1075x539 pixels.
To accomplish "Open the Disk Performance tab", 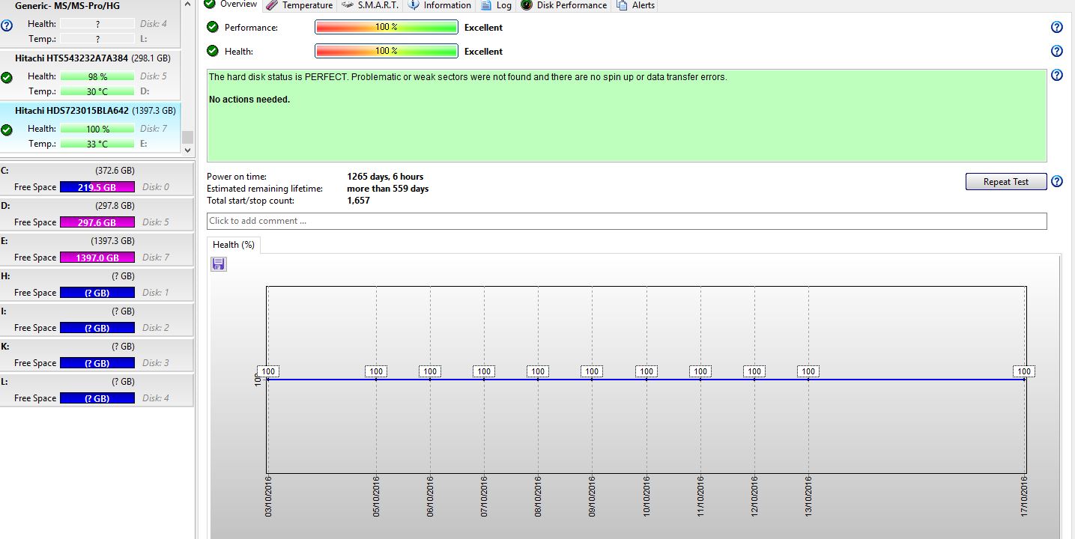I will 564,5.
